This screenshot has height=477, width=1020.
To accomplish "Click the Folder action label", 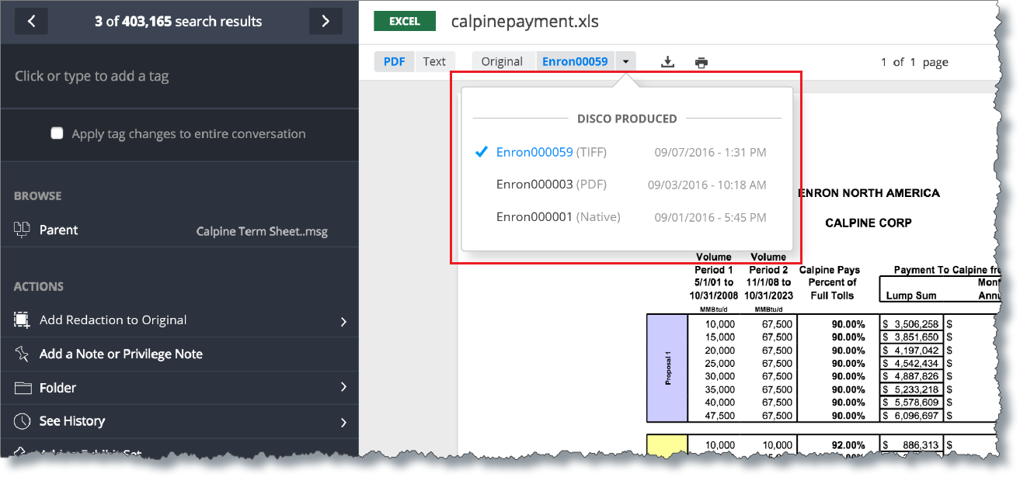I will pos(58,388).
